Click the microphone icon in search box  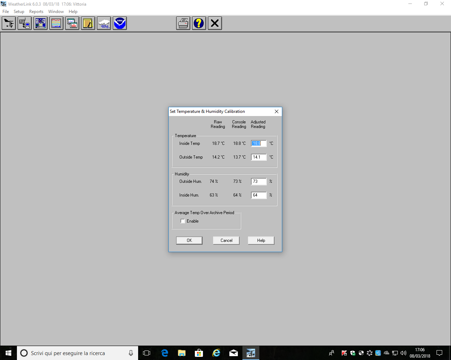(131, 353)
